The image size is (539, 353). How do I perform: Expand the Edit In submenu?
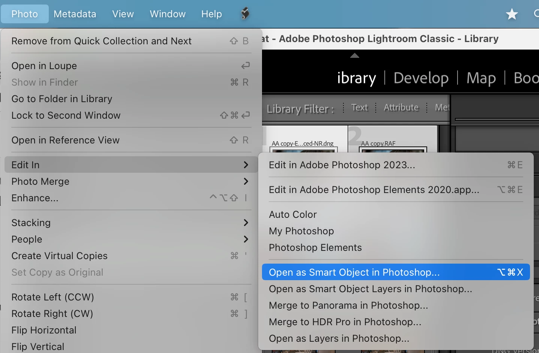coord(131,165)
